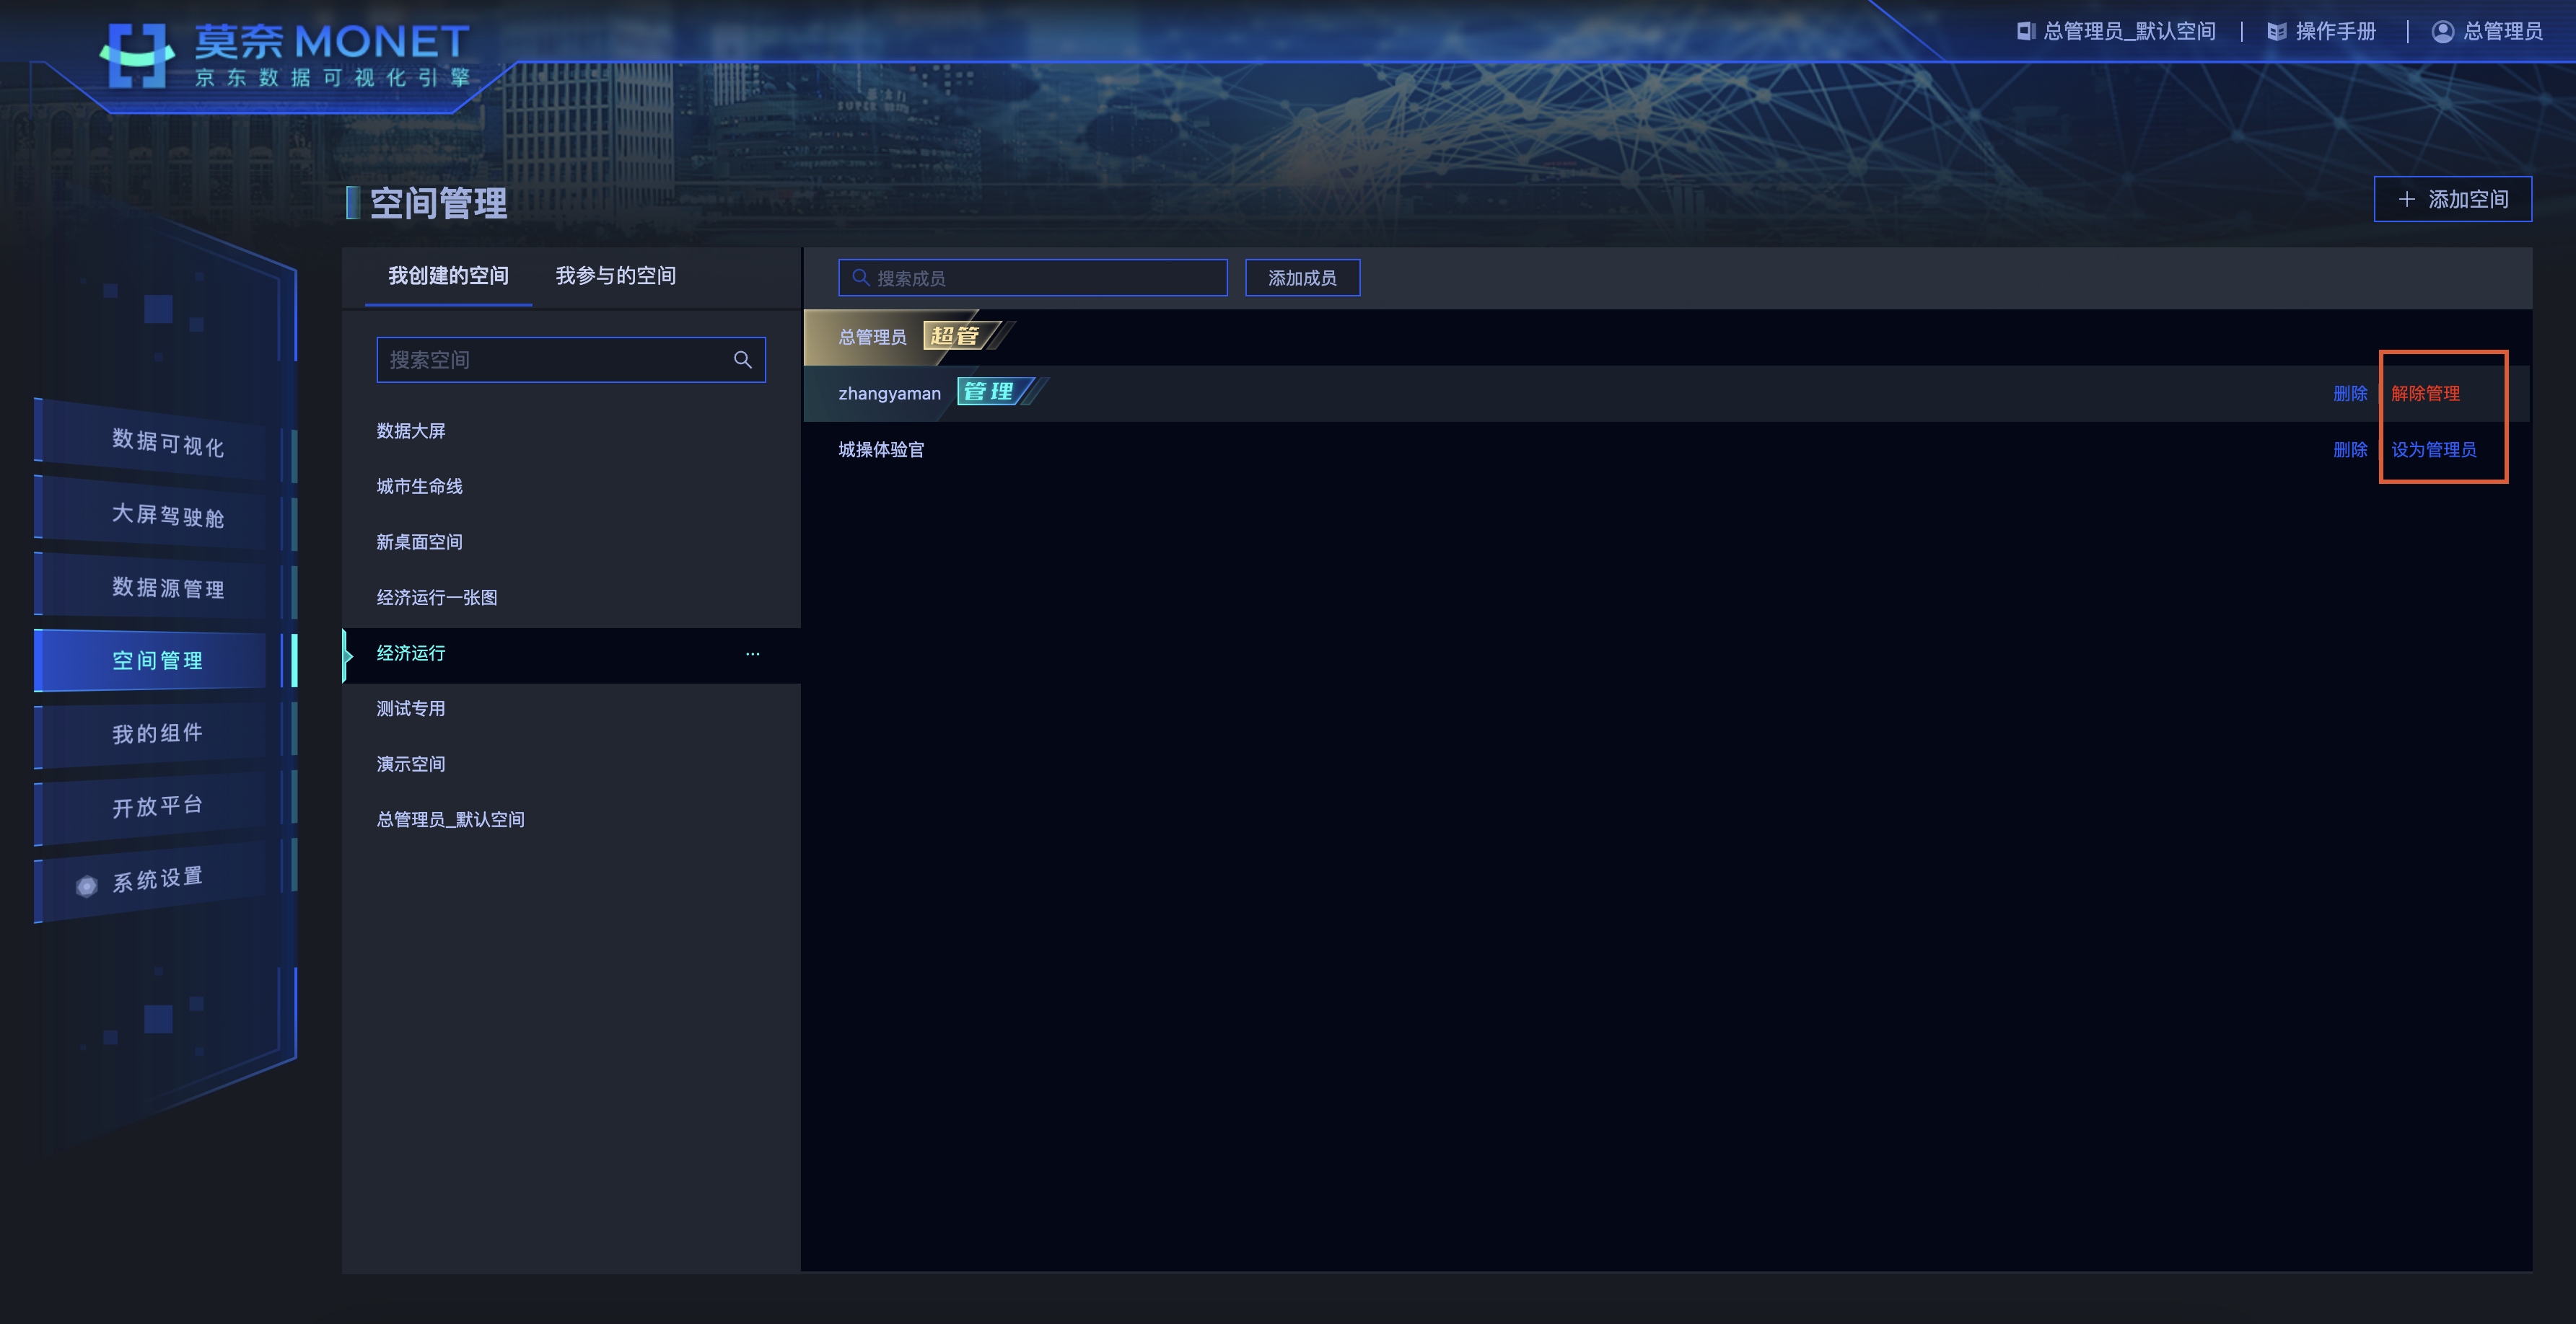Viewport: 2576px width, 1324px height.
Task: Click the 添加空间 button
Action: point(2453,200)
